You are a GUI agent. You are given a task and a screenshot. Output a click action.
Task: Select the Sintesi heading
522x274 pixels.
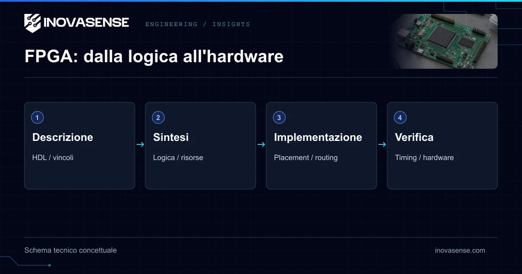click(x=171, y=137)
